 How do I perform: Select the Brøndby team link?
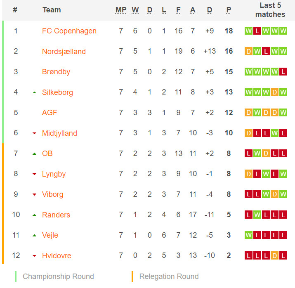pyautogui.click(x=56, y=72)
